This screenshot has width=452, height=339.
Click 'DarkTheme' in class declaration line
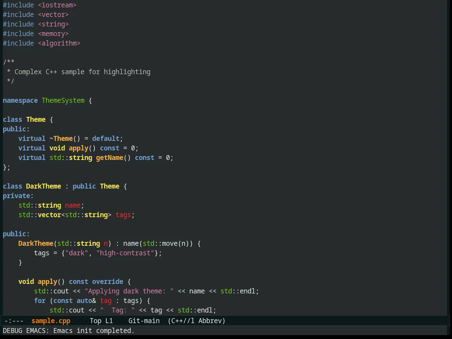[43, 186]
